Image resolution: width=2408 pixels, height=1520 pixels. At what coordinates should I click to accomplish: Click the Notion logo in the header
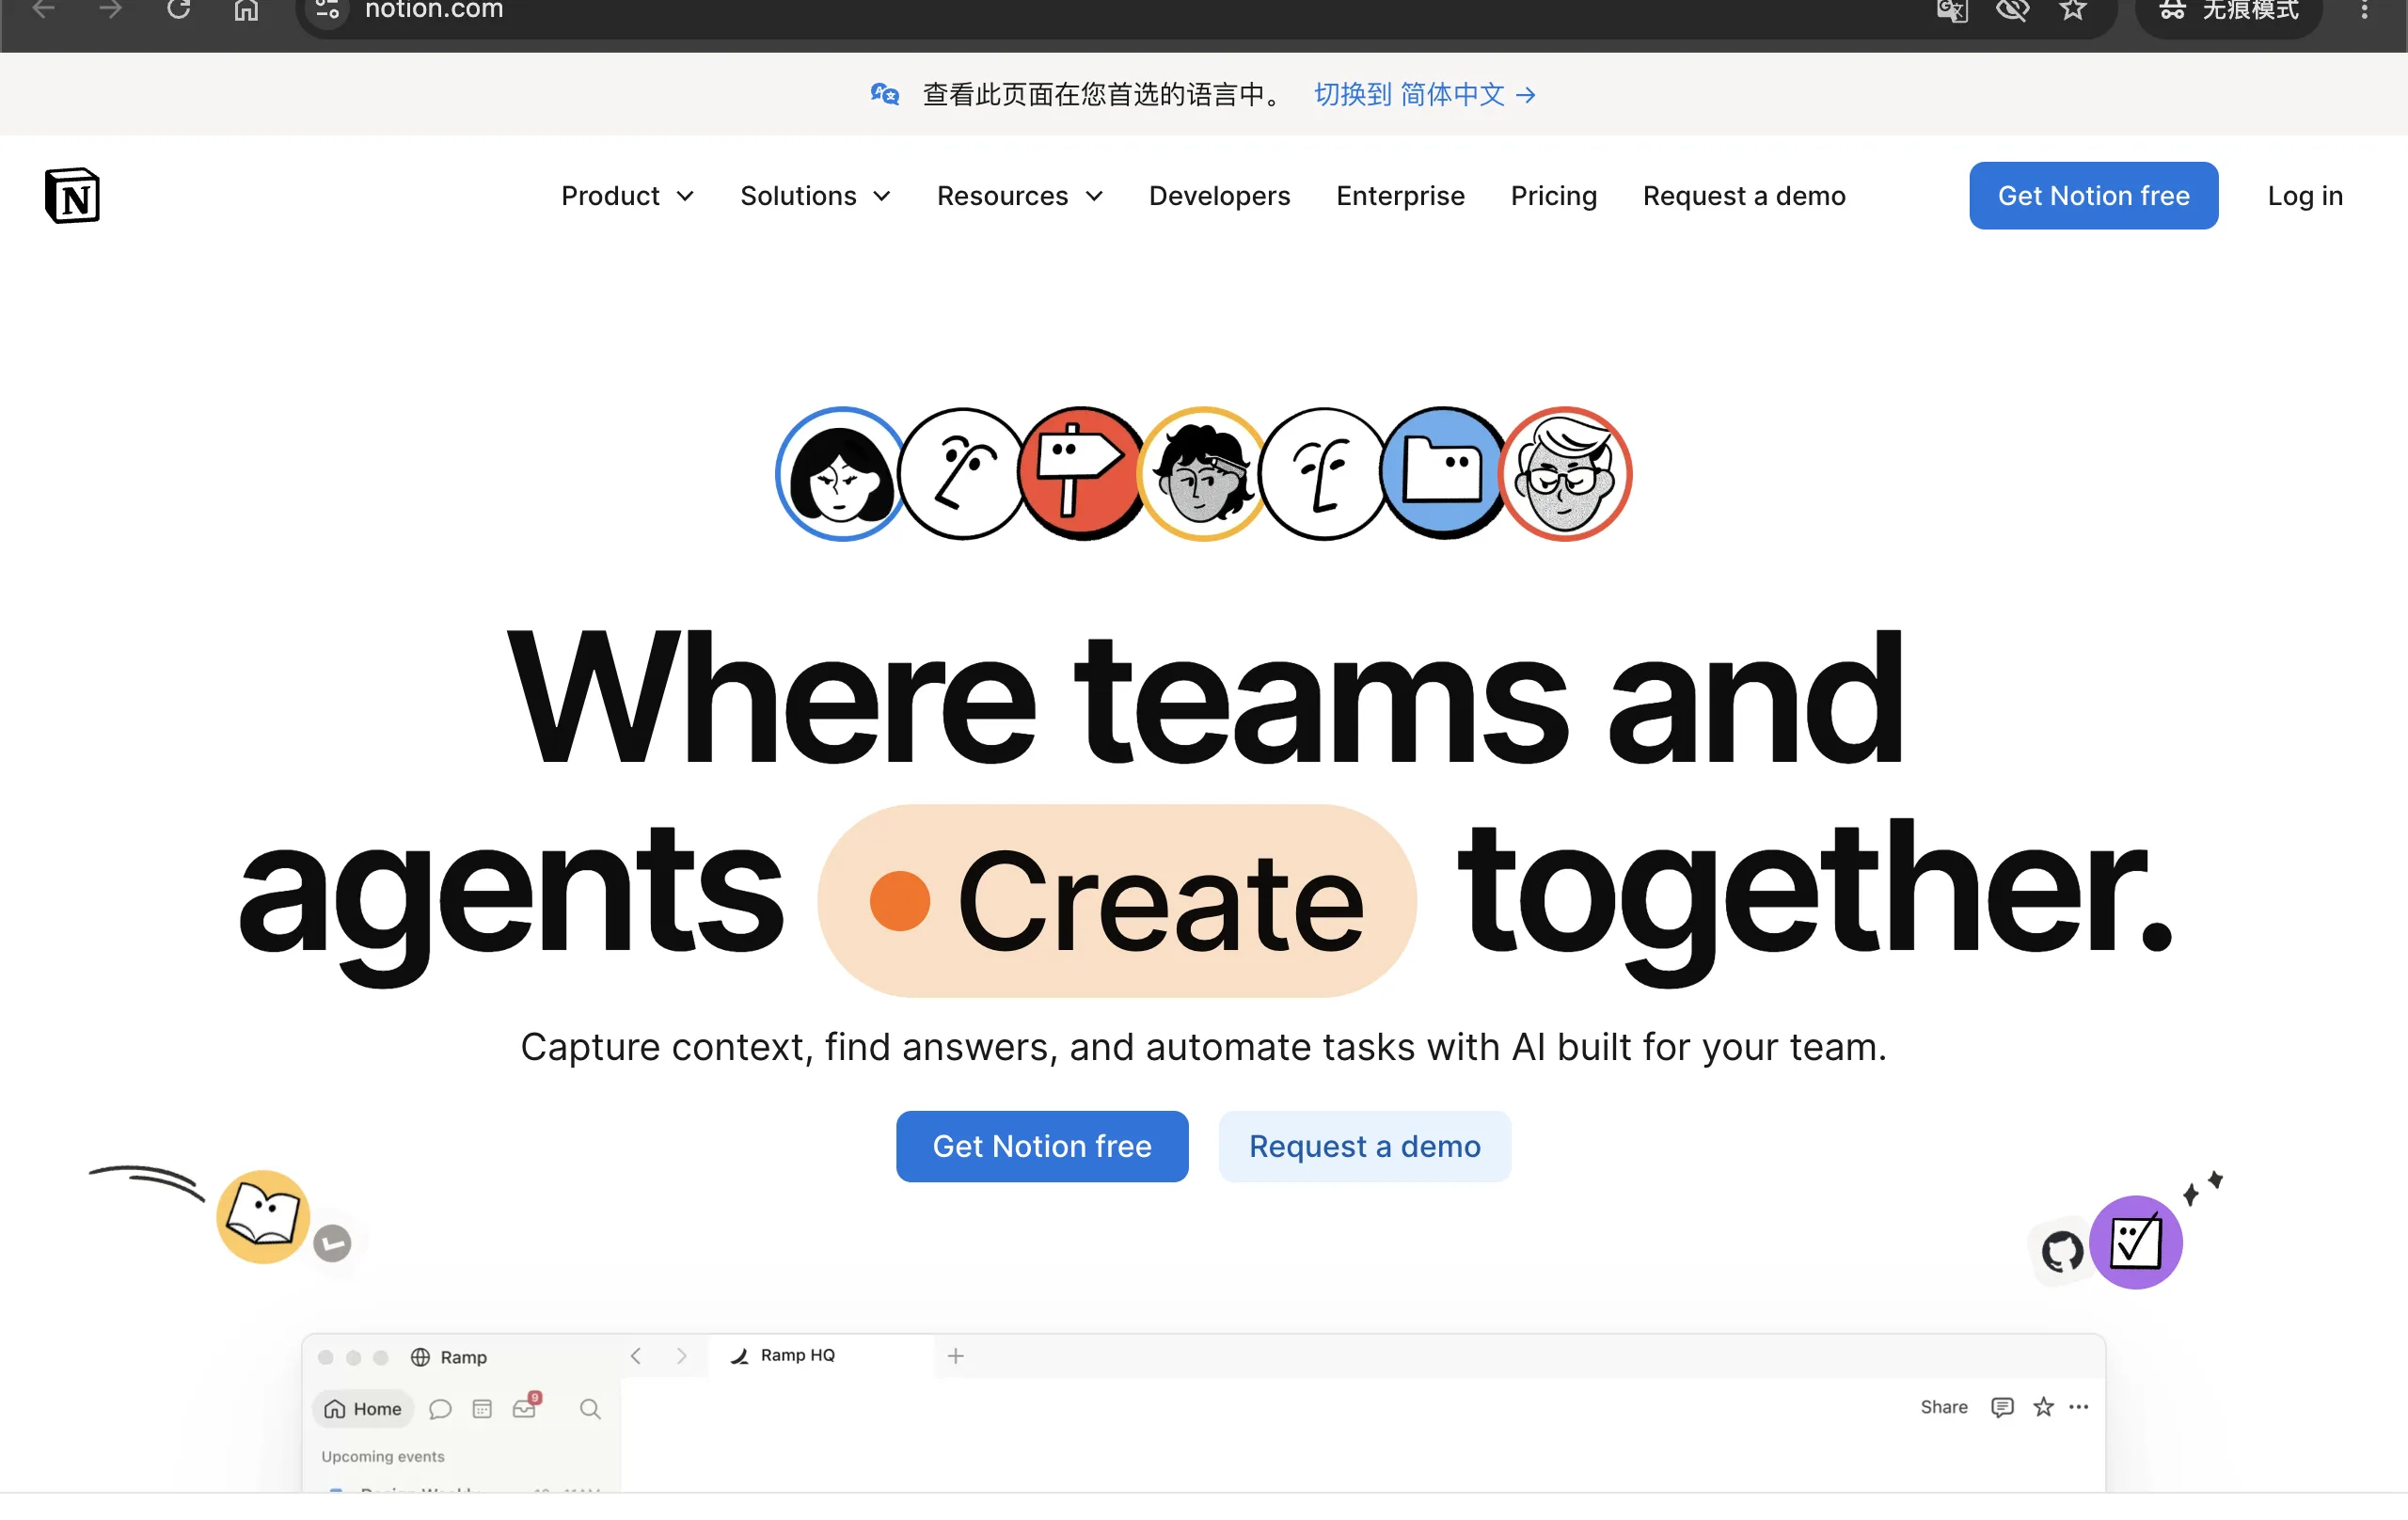click(72, 195)
